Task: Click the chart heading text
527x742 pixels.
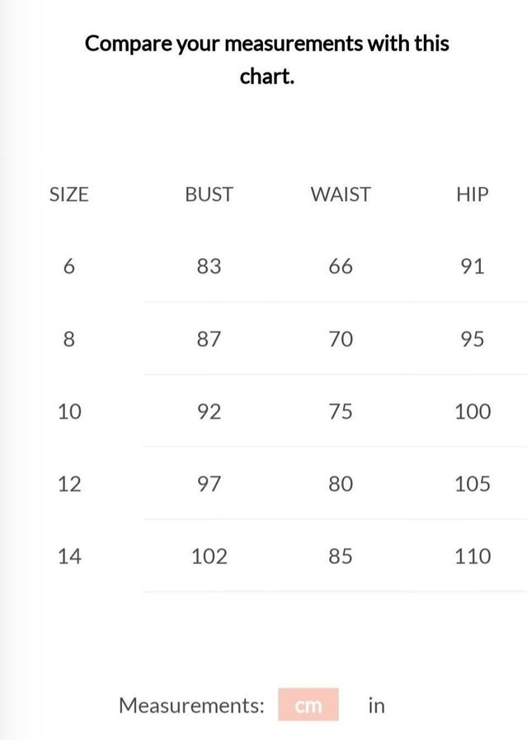Action: click(x=267, y=59)
